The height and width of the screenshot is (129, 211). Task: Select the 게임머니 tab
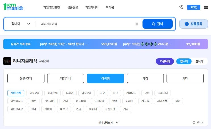click(x=66, y=78)
